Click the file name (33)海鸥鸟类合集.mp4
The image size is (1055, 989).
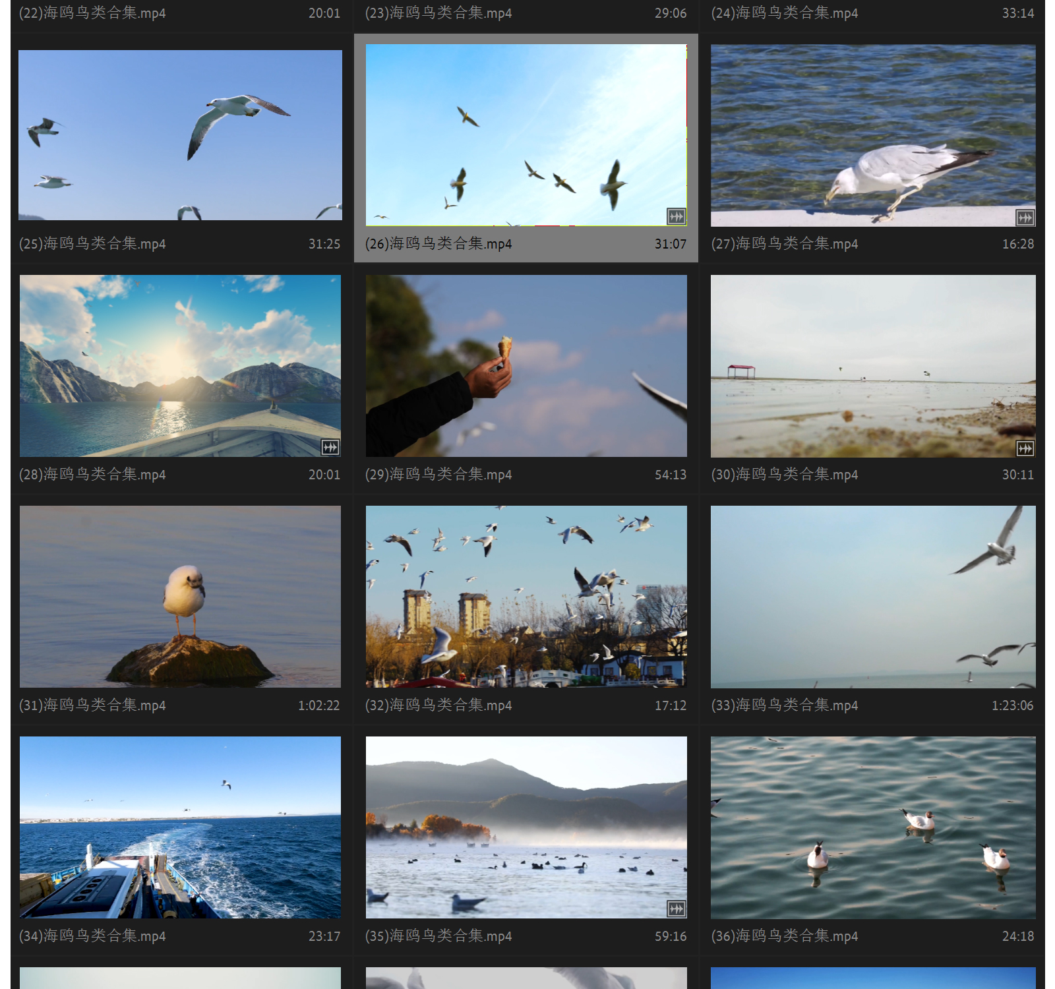(x=785, y=705)
